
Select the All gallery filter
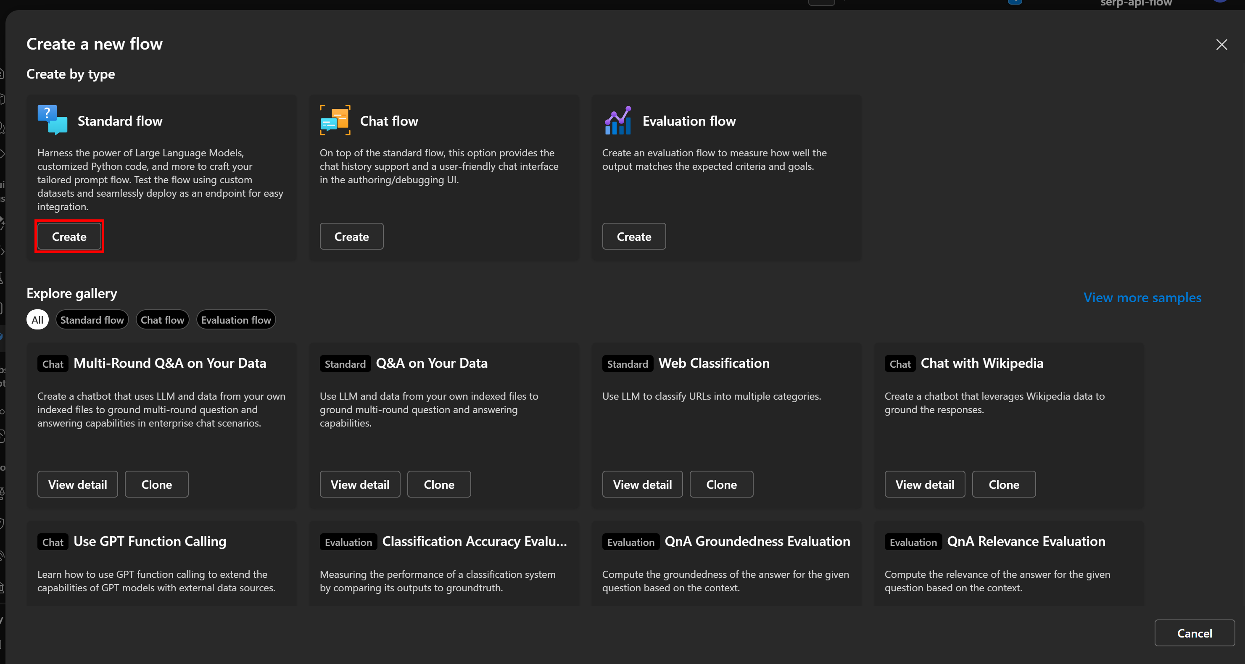point(37,319)
